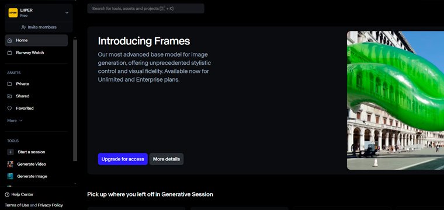Open the Terms of Use link

point(17,205)
